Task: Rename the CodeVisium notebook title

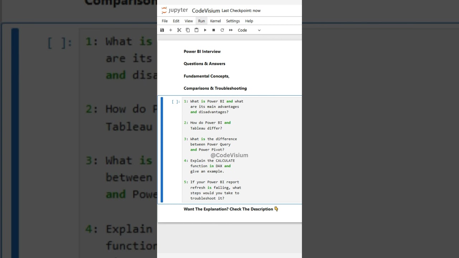Action: click(x=206, y=11)
